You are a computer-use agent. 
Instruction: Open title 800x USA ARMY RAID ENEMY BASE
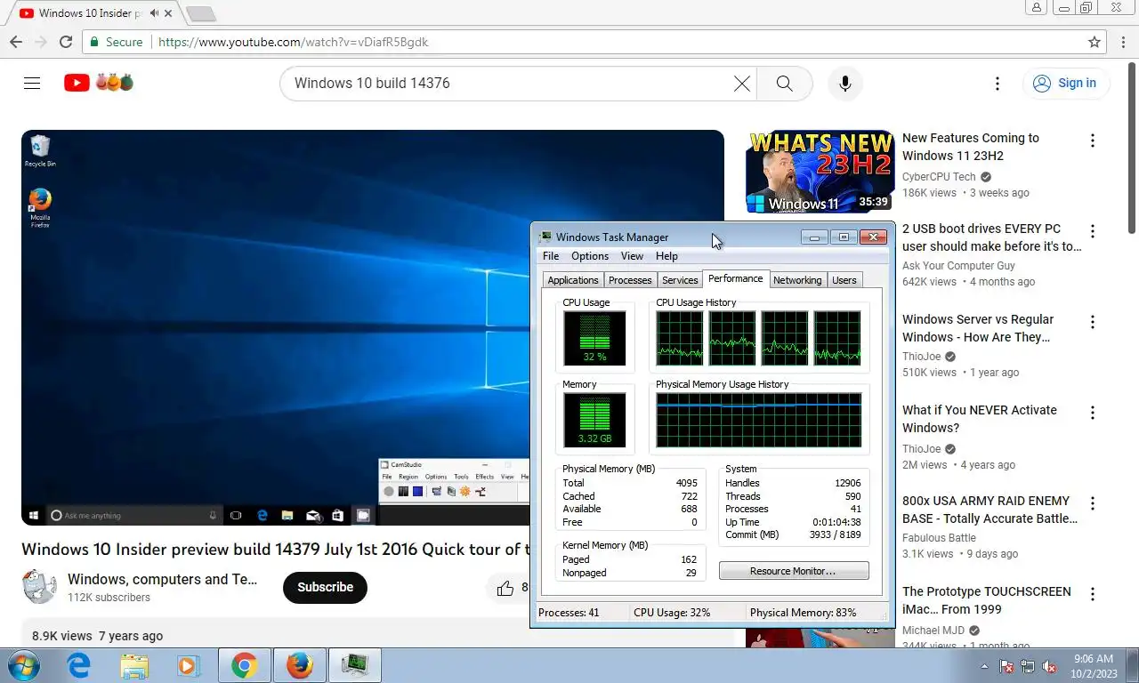[990, 510]
